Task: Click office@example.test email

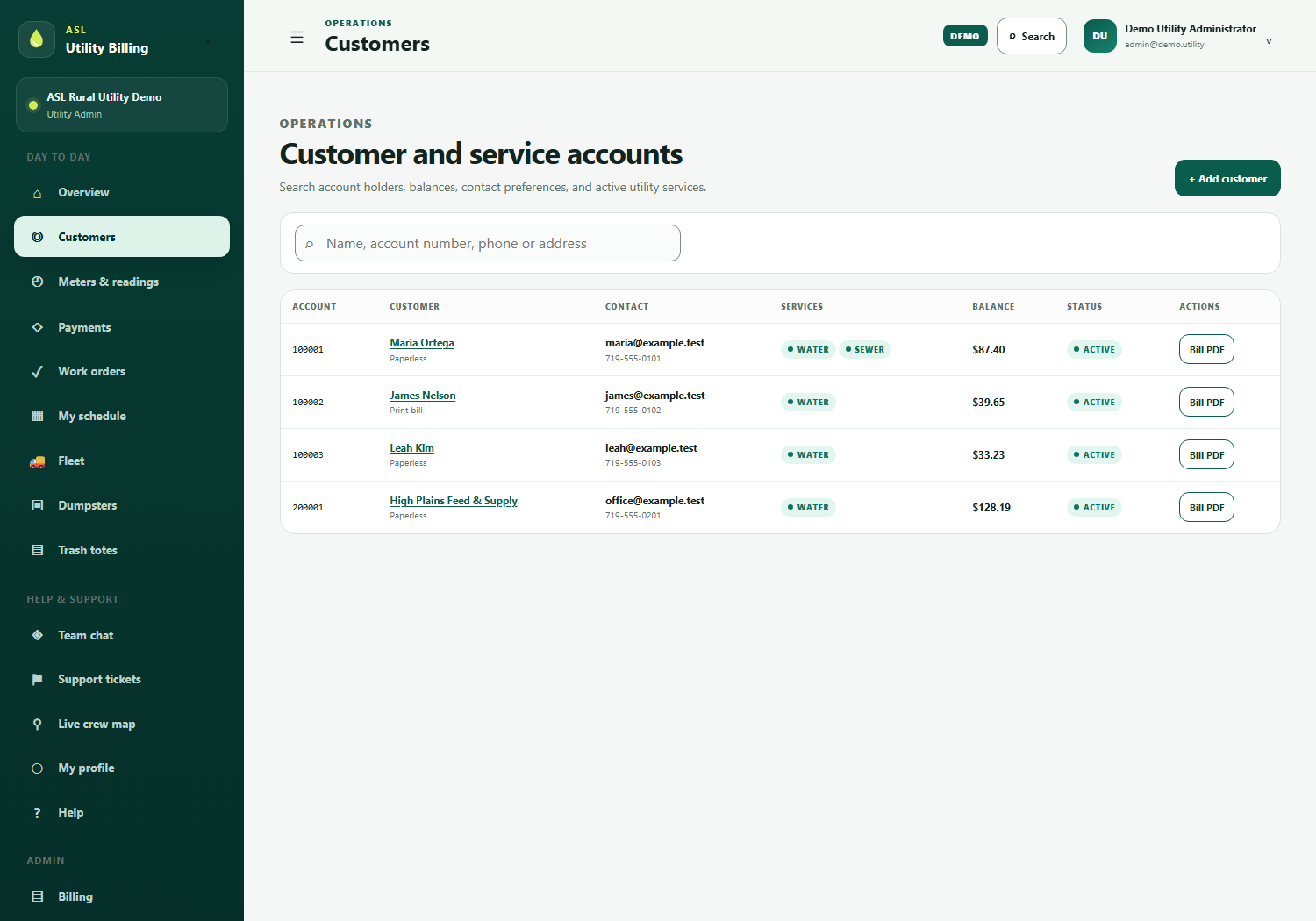Action: 654,501
